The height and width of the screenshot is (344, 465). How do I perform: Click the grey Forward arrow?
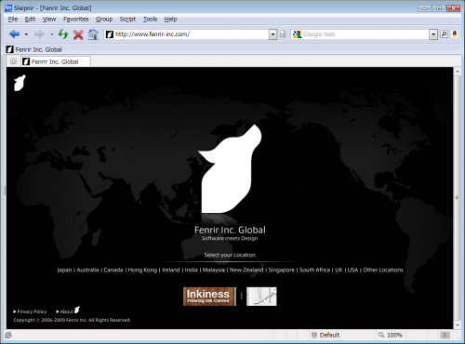(39, 34)
